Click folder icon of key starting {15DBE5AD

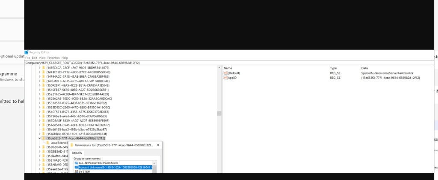44,151
